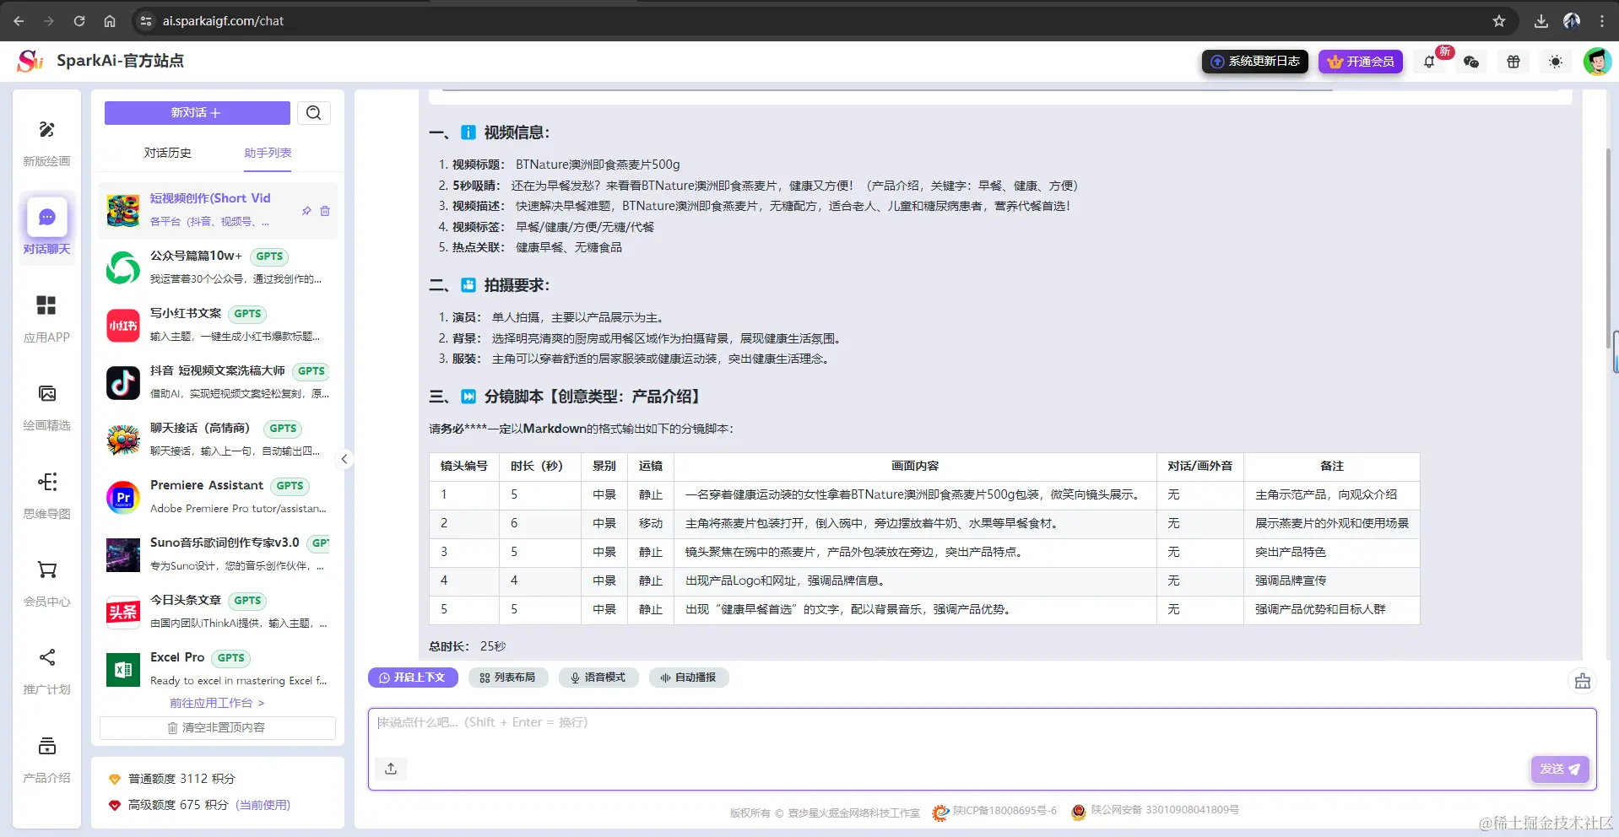Open the 新版绘画 drawing section in sidebar
This screenshot has width=1619, height=837.
pos(46,142)
